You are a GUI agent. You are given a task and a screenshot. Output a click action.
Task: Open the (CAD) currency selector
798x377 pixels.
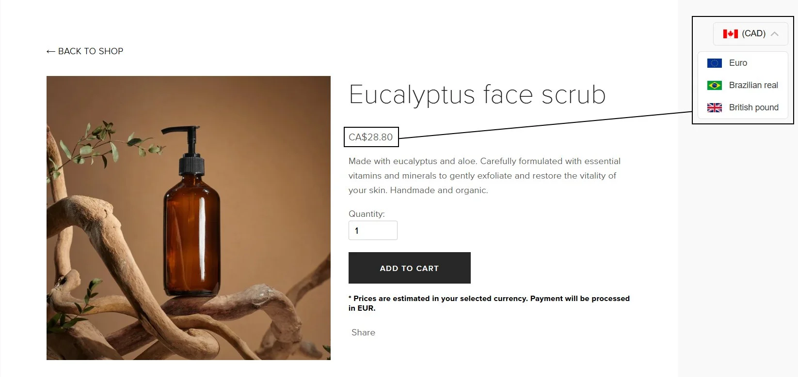(x=750, y=34)
